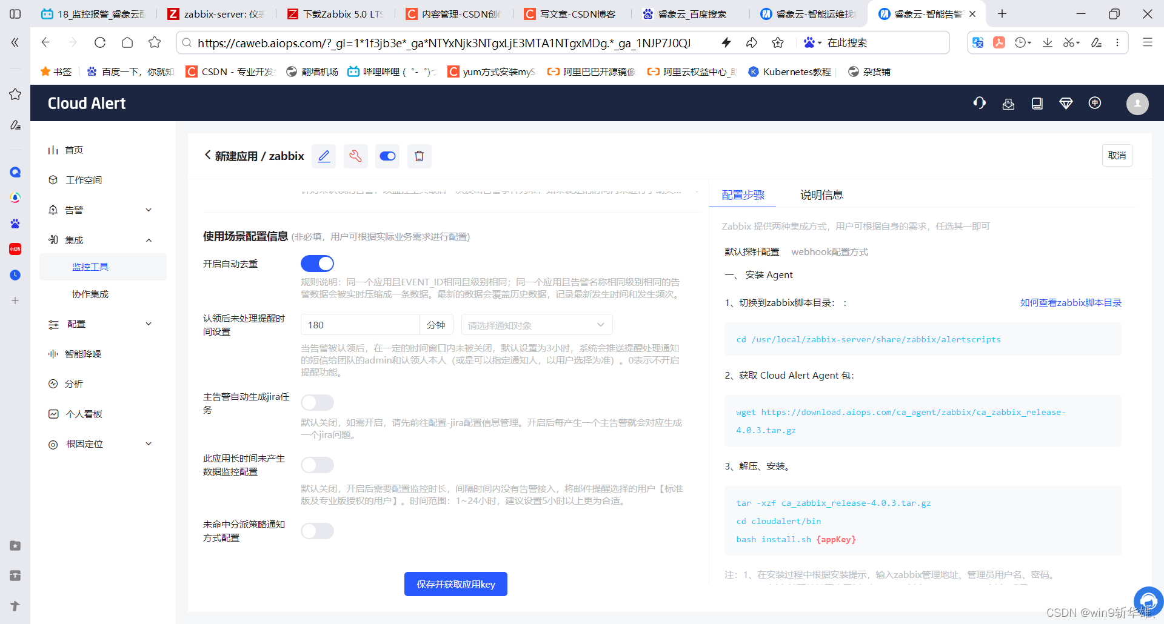Select 默认探针配置 sub-tab
1164x624 pixels.
(x=752, y=251)
